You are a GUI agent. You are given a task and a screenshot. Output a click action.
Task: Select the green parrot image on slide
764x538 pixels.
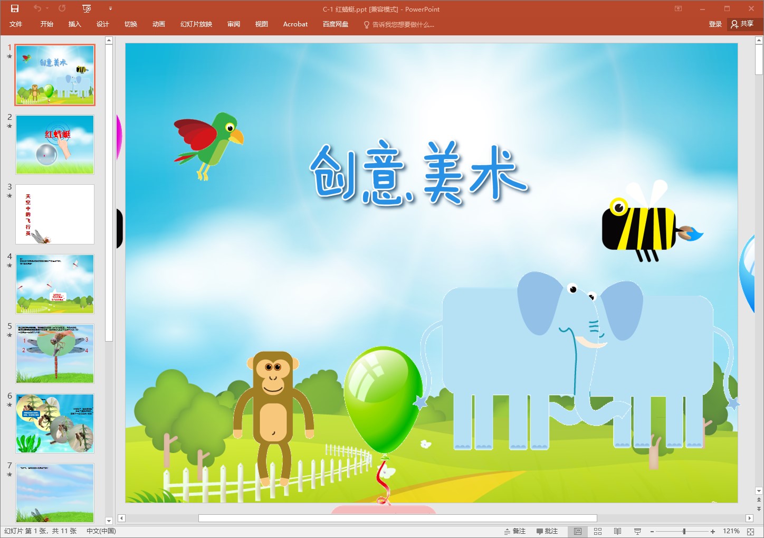tap(208, 145)
